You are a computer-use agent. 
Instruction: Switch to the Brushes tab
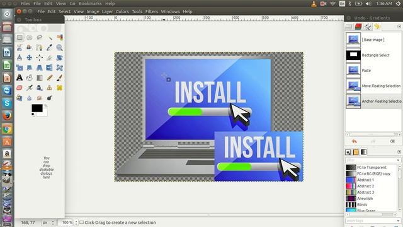pos(348,152)
